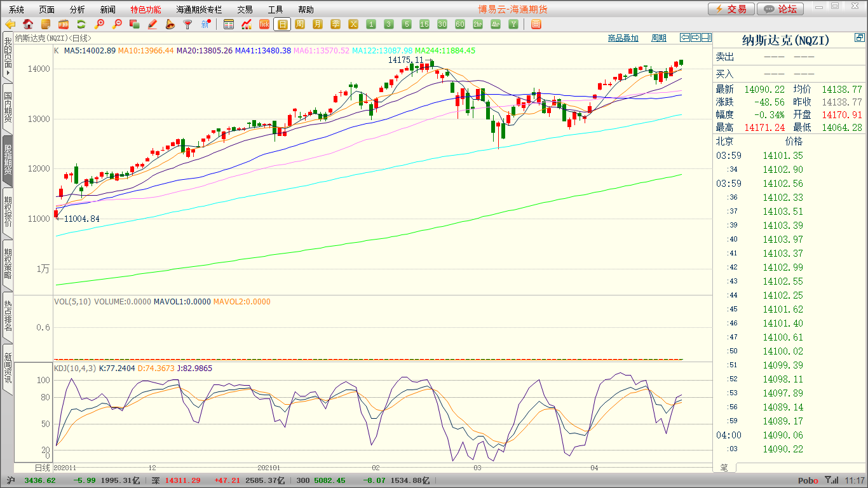The image size is (868, 488).
Task: Open the quote list table icon
Action: (x=229, y=24)
